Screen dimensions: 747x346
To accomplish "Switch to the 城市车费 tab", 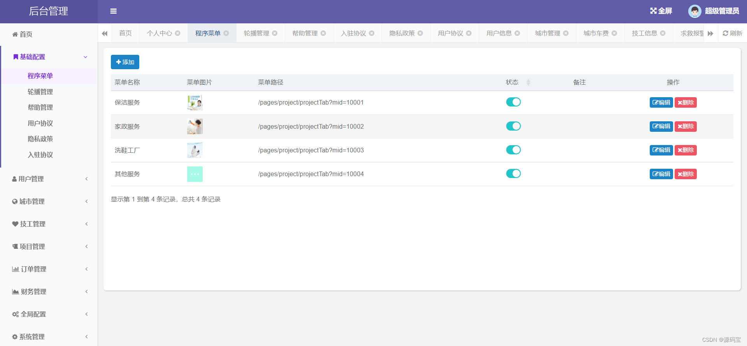I will [x=596, y=33].
